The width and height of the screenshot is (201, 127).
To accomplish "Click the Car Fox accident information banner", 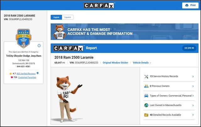I will (124, 32).
